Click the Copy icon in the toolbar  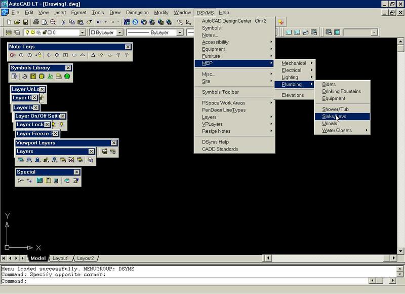point(72,22)
